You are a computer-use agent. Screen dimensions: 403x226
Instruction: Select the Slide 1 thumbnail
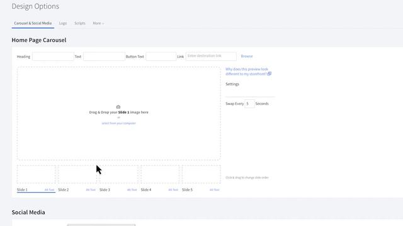pyautogui.click(x=37, y=175)
